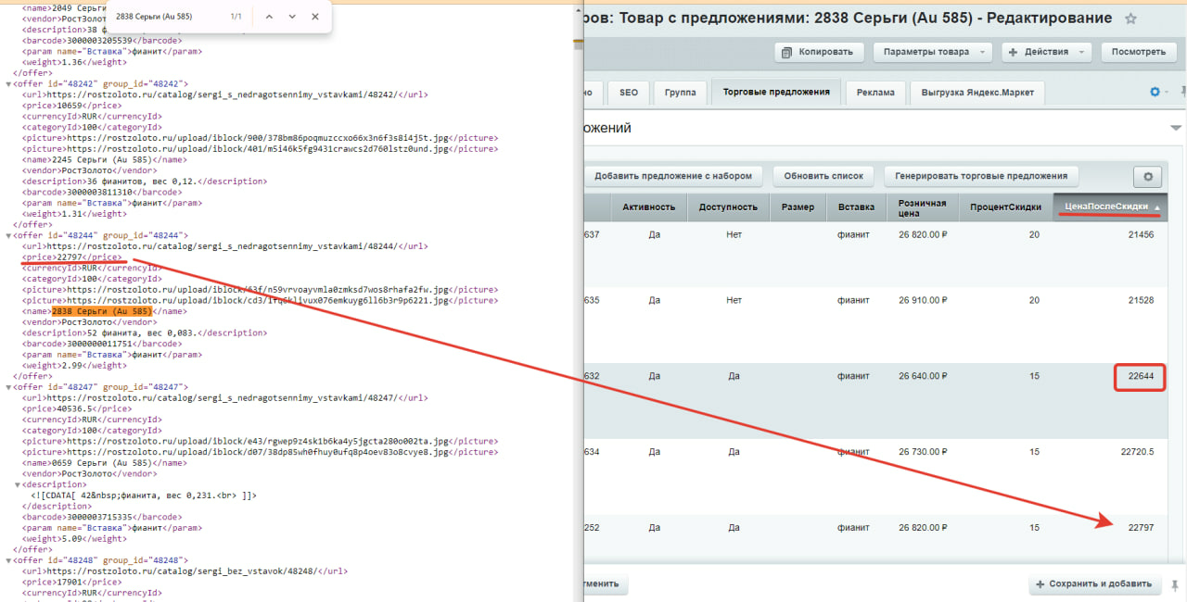Click name 2245 Серьги (Au 585) in XML

click(x=102, y=159)
